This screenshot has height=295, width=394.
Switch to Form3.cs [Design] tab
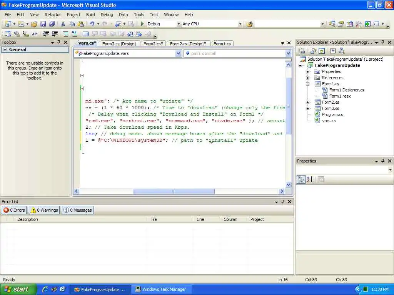point(119,44)
